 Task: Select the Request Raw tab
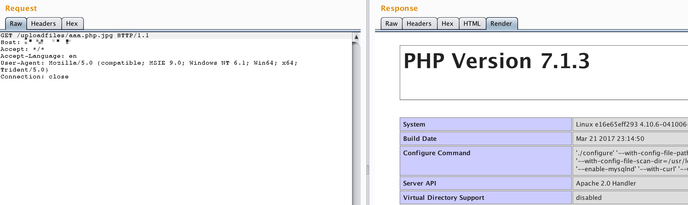16,24
